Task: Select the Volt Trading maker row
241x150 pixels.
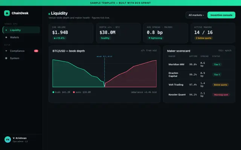Action: point(199,85)
